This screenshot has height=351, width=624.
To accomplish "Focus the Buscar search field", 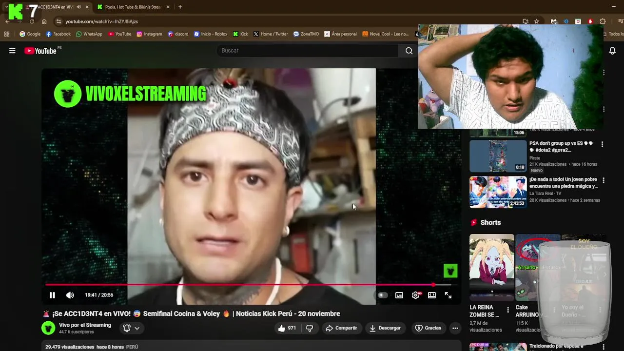I will pos(307,51).
